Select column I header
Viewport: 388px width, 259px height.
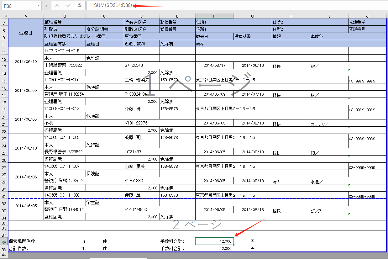329,16
